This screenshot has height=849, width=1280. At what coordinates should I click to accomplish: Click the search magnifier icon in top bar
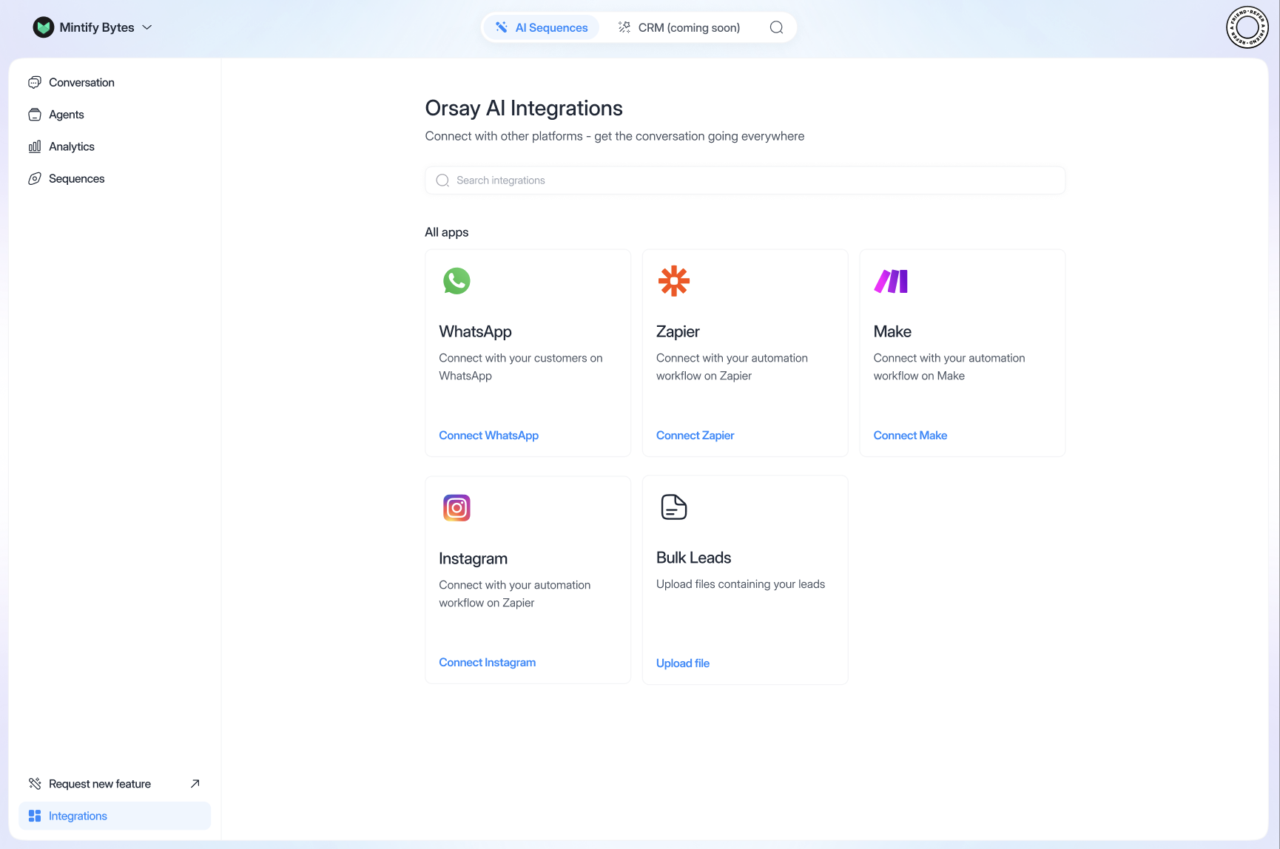click(776, 27)
